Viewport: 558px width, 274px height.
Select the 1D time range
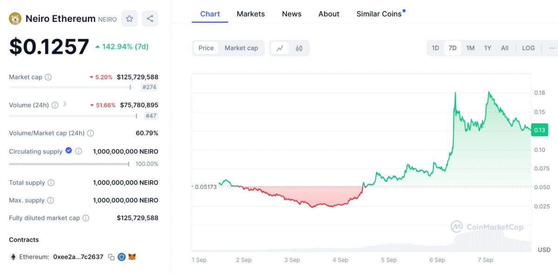click(435, 48)
